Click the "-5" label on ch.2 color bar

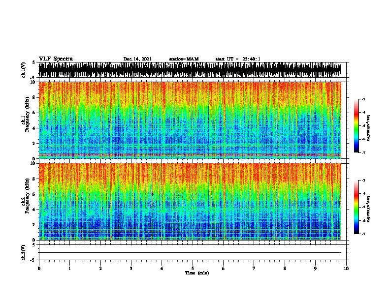tap(363, 207)
